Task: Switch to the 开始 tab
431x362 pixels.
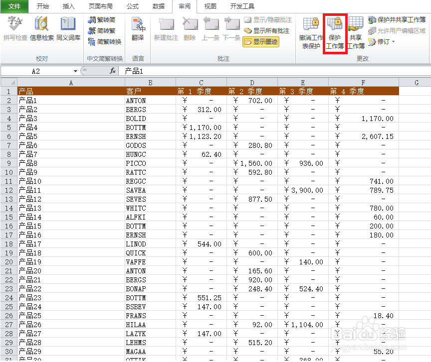Action: pyautogui.click(x=42, y=6)
